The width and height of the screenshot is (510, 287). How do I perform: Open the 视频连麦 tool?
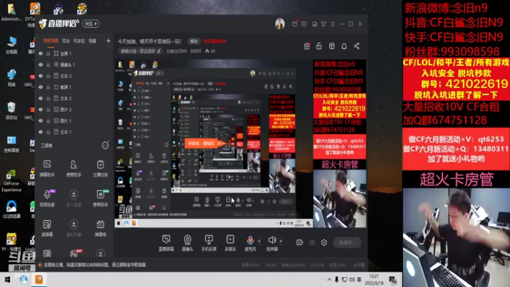pos(47,198)
